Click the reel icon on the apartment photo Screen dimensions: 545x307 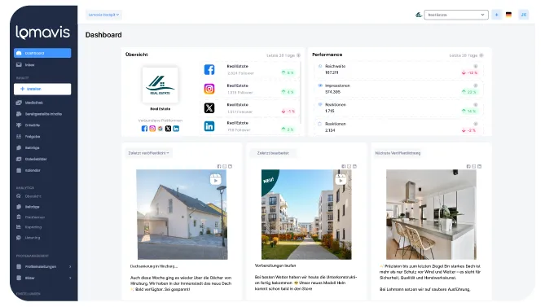[341, 179]
